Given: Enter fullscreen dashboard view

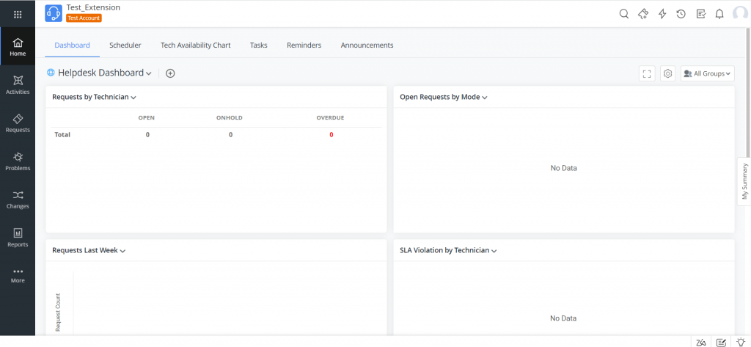Looking at the screenshot, I should 647,74.
